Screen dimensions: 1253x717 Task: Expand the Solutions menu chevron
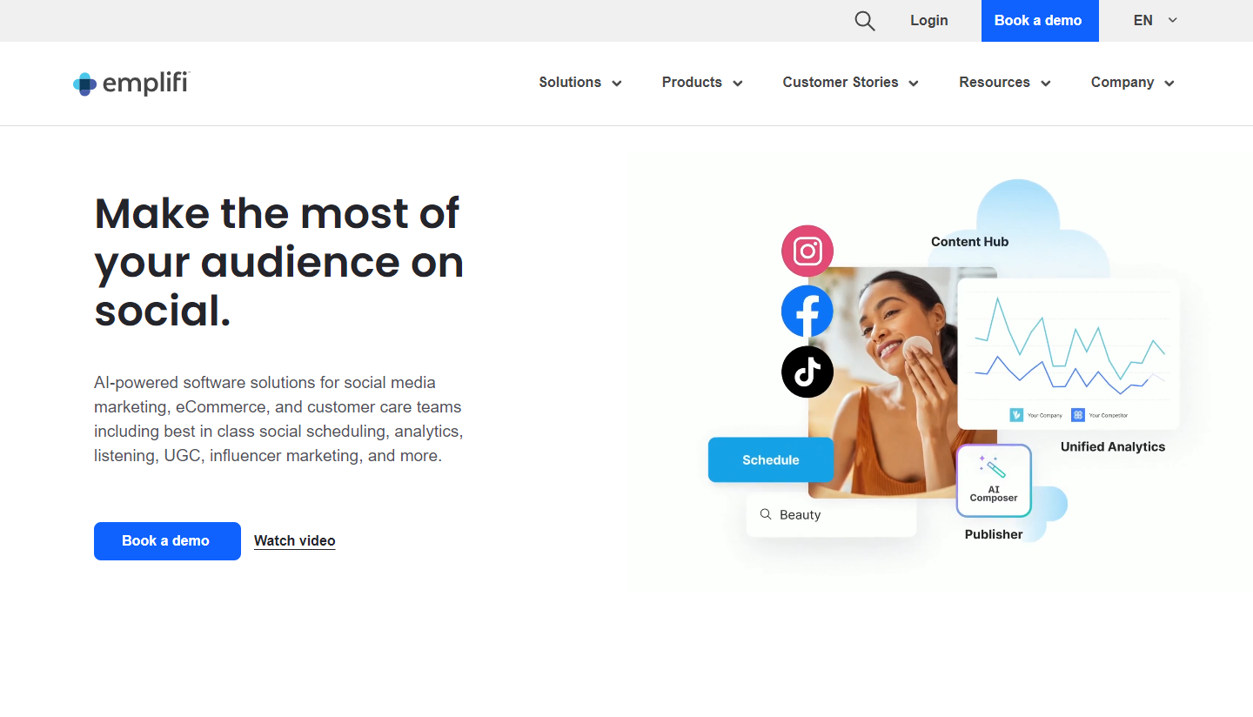pos(617,84)
